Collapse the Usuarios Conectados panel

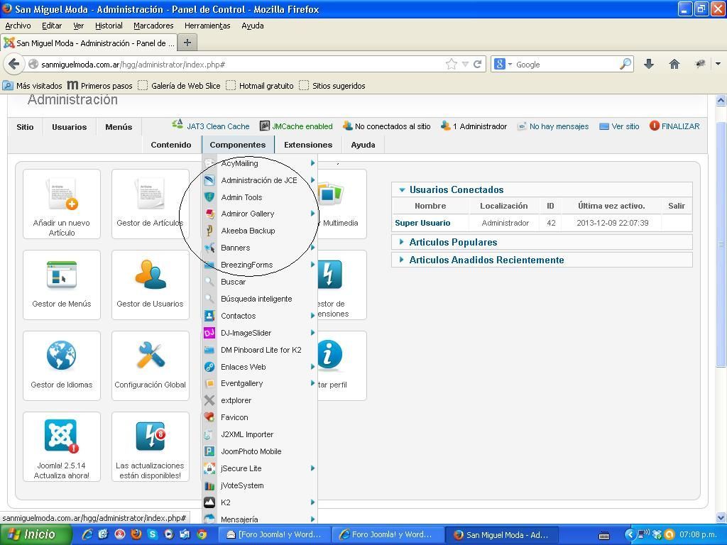(x=402, y=189)
